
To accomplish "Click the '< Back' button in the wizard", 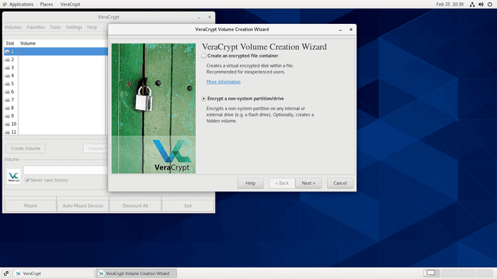I will pyautogui.click(x=282, y=183).
